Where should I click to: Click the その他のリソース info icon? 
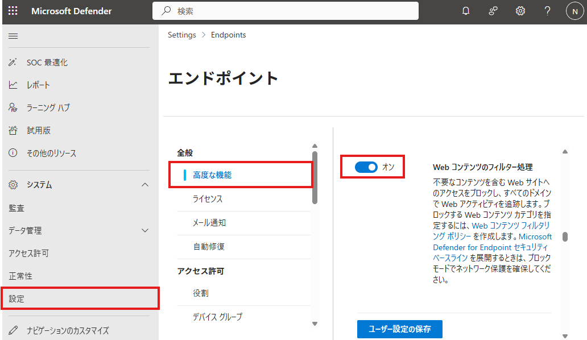[13, 153]
